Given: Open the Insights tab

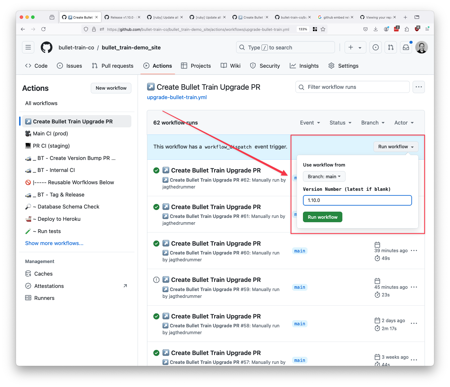Looking at the screenshot, I should click(x=304, y=66).
